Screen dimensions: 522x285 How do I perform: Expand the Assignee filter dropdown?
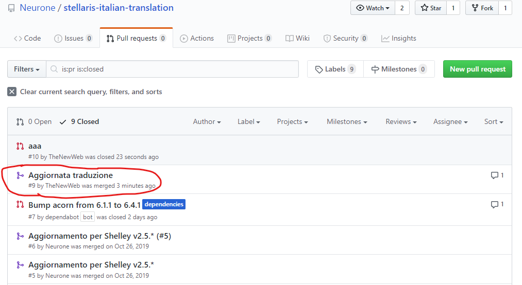coord(450,121)
